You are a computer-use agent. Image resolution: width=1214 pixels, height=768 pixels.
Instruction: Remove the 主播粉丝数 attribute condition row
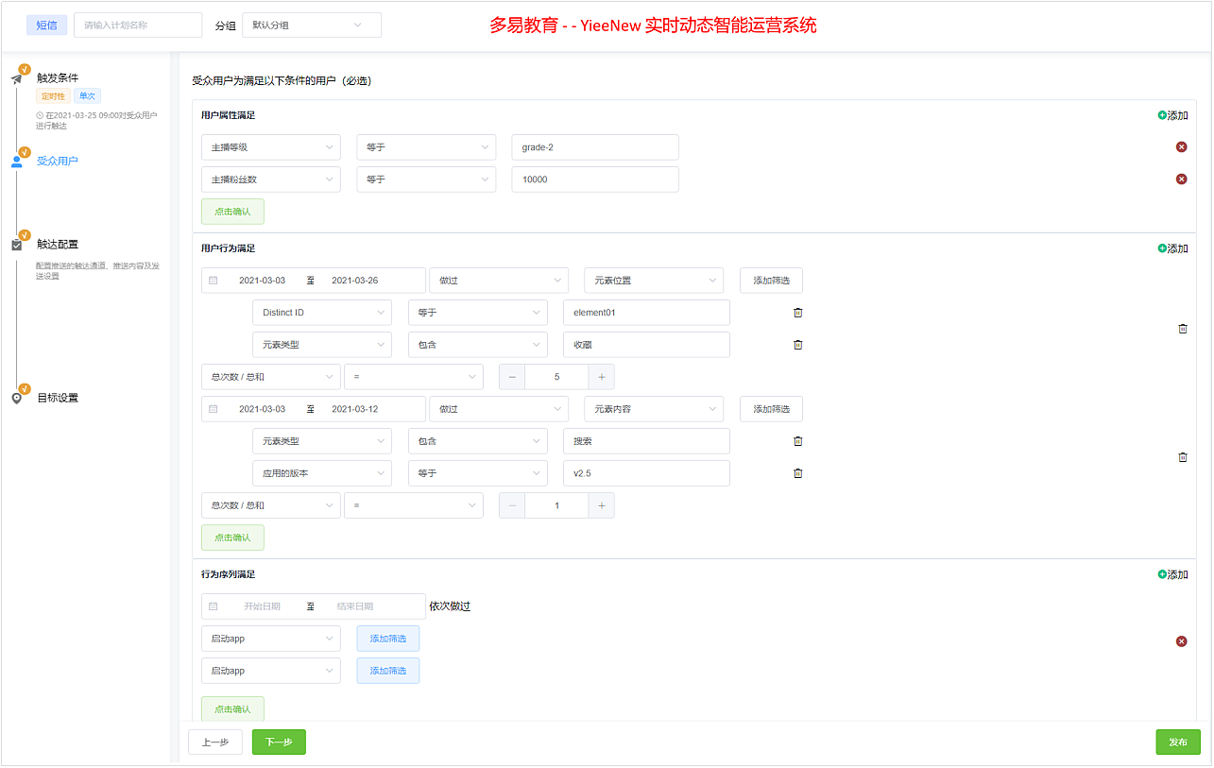pos(1181,179)
